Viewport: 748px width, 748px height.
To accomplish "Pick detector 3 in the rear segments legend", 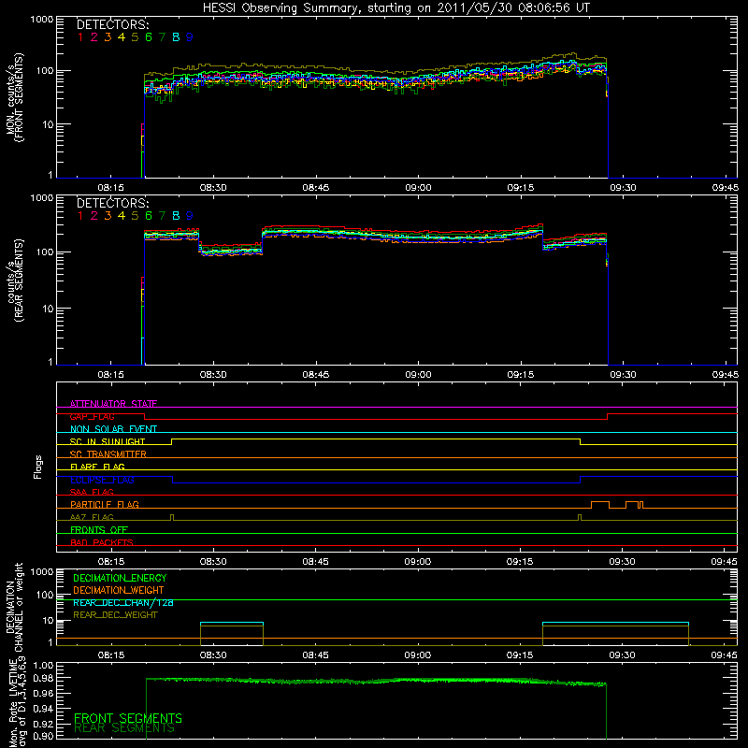I will (108, 216).
